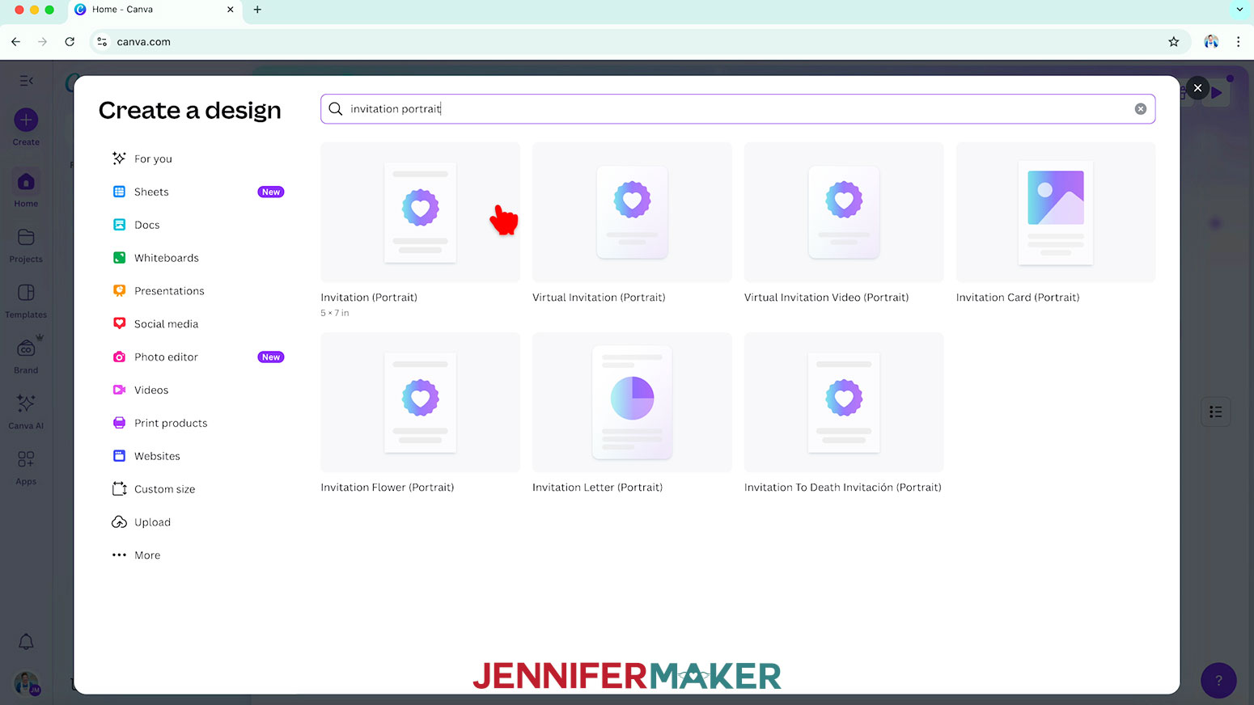Open Projects folder in the sidebar

point(26,245)
